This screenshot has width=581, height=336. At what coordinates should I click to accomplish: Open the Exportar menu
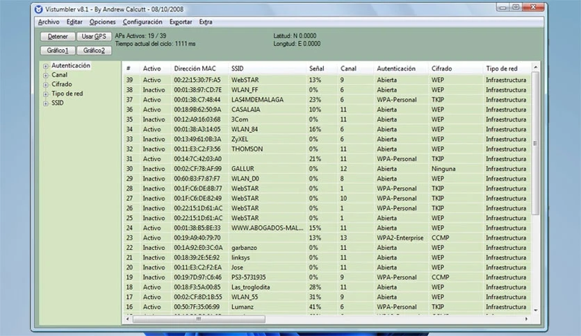pos(181,22)
